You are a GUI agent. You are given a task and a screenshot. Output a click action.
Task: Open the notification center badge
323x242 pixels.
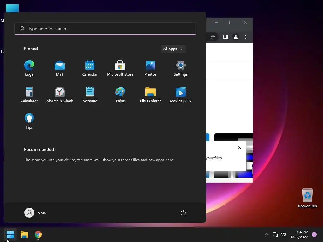[314, 234]
